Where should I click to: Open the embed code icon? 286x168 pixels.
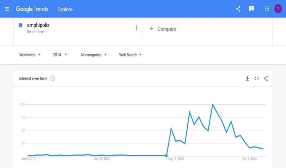tap(257, 78)
